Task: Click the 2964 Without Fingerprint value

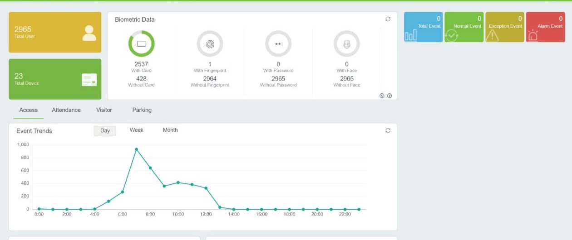Action: 210,78
